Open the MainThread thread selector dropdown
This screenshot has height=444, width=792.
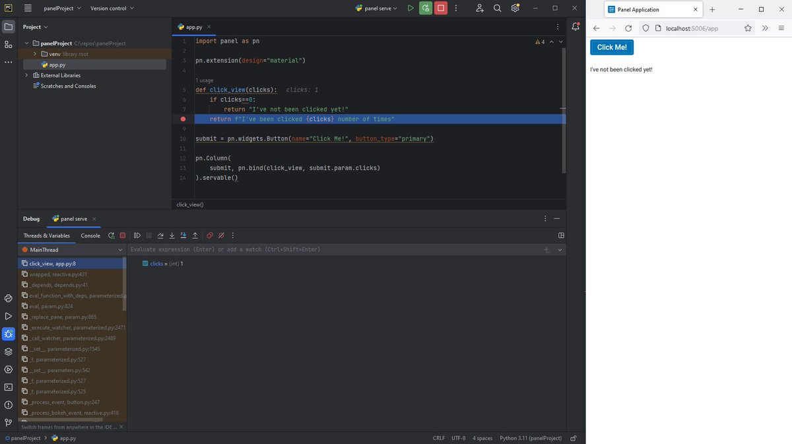pos(71,250)
